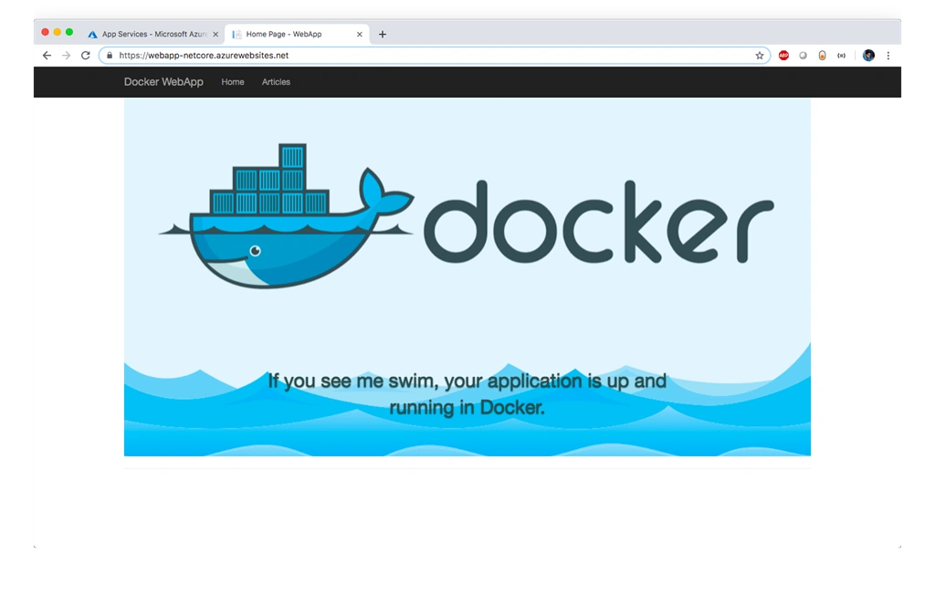The image size is (935, 596).
Task: Click the address bar URL field
Action: coord(434,56)
